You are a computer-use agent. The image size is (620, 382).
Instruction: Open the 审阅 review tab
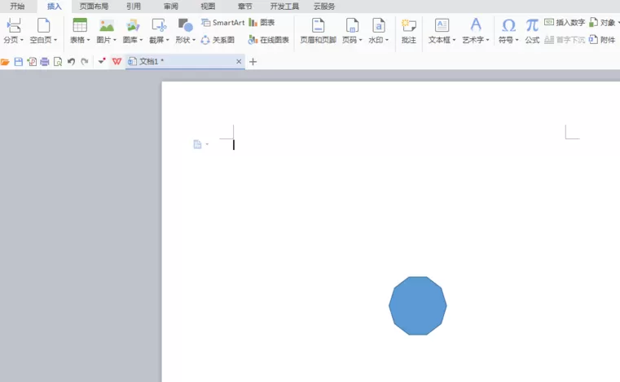pos(171,7)
